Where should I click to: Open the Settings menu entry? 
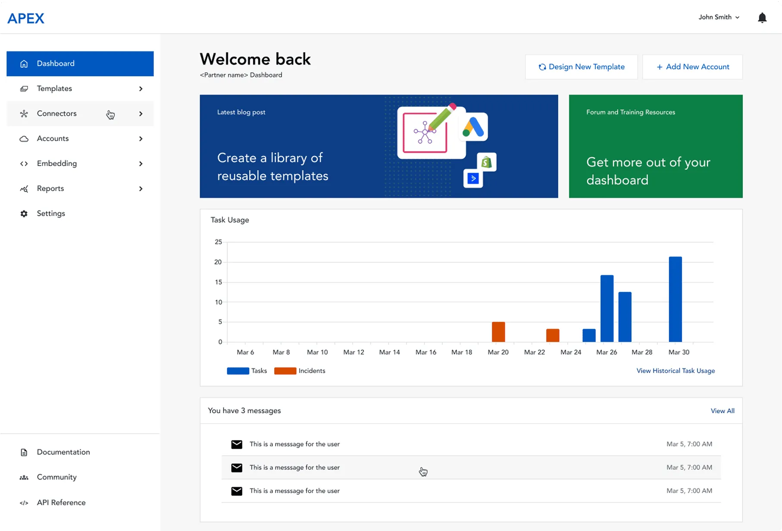(x=50, y=213)
